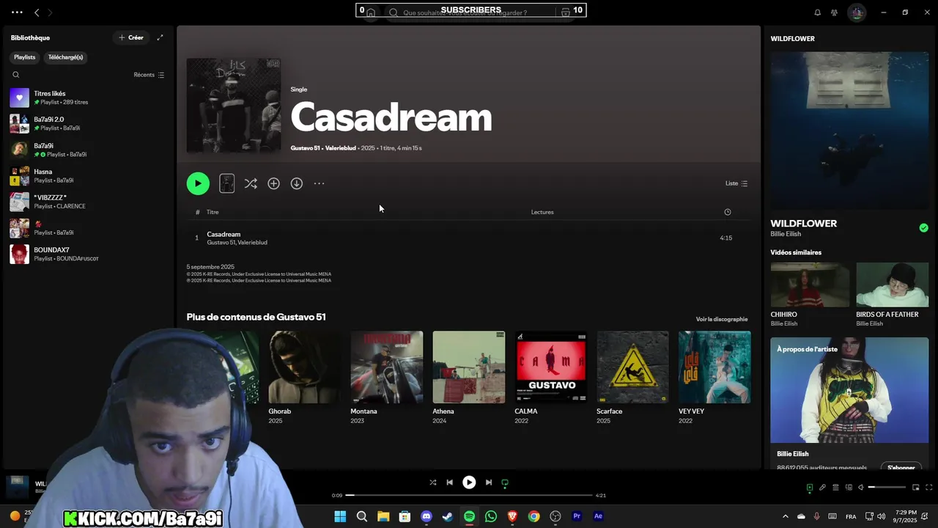Screen dimensions: 938x528
Task: Enable shuffle for the Casadream single
Action: tap(251, 183)
